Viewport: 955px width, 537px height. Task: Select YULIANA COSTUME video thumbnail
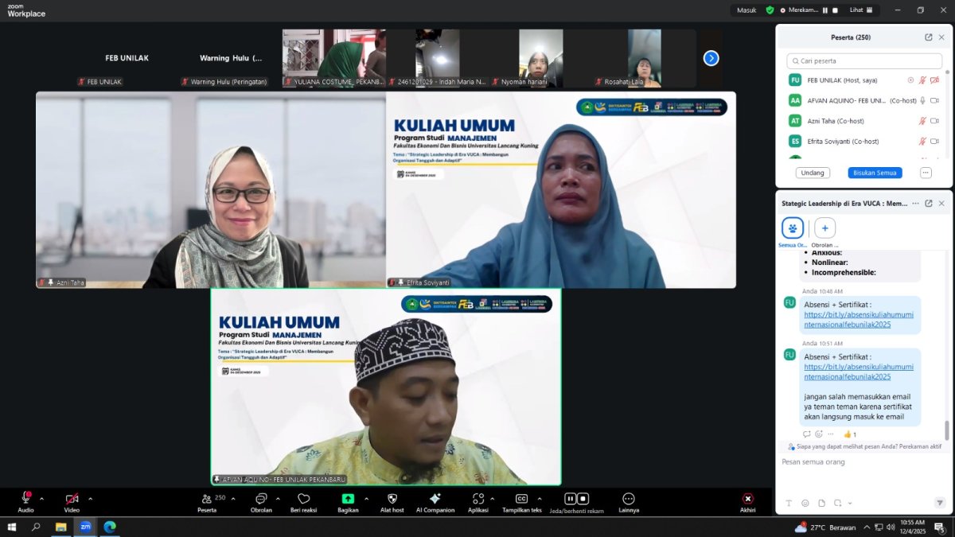334,58
